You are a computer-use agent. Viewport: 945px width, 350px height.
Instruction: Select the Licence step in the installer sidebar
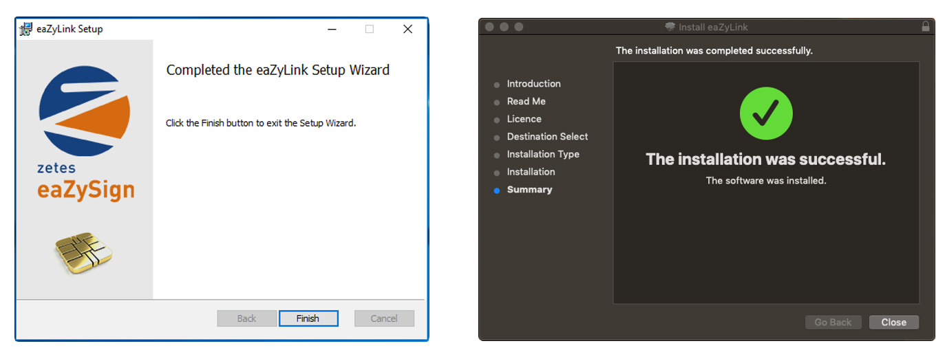tap(524, 119)
